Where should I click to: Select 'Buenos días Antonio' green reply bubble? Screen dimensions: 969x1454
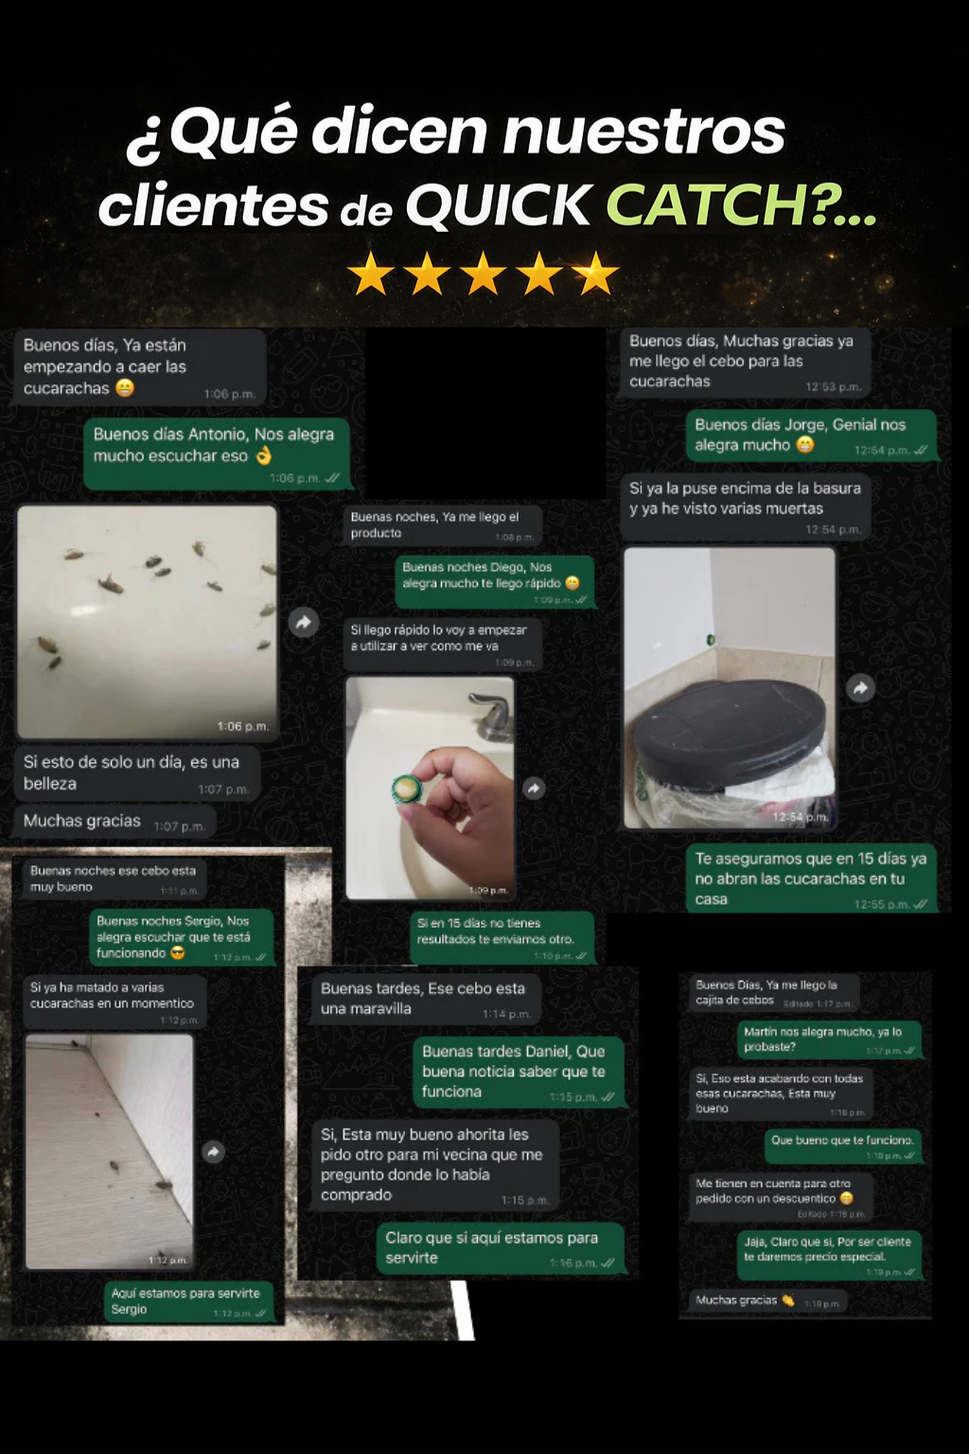pos(217,455)
